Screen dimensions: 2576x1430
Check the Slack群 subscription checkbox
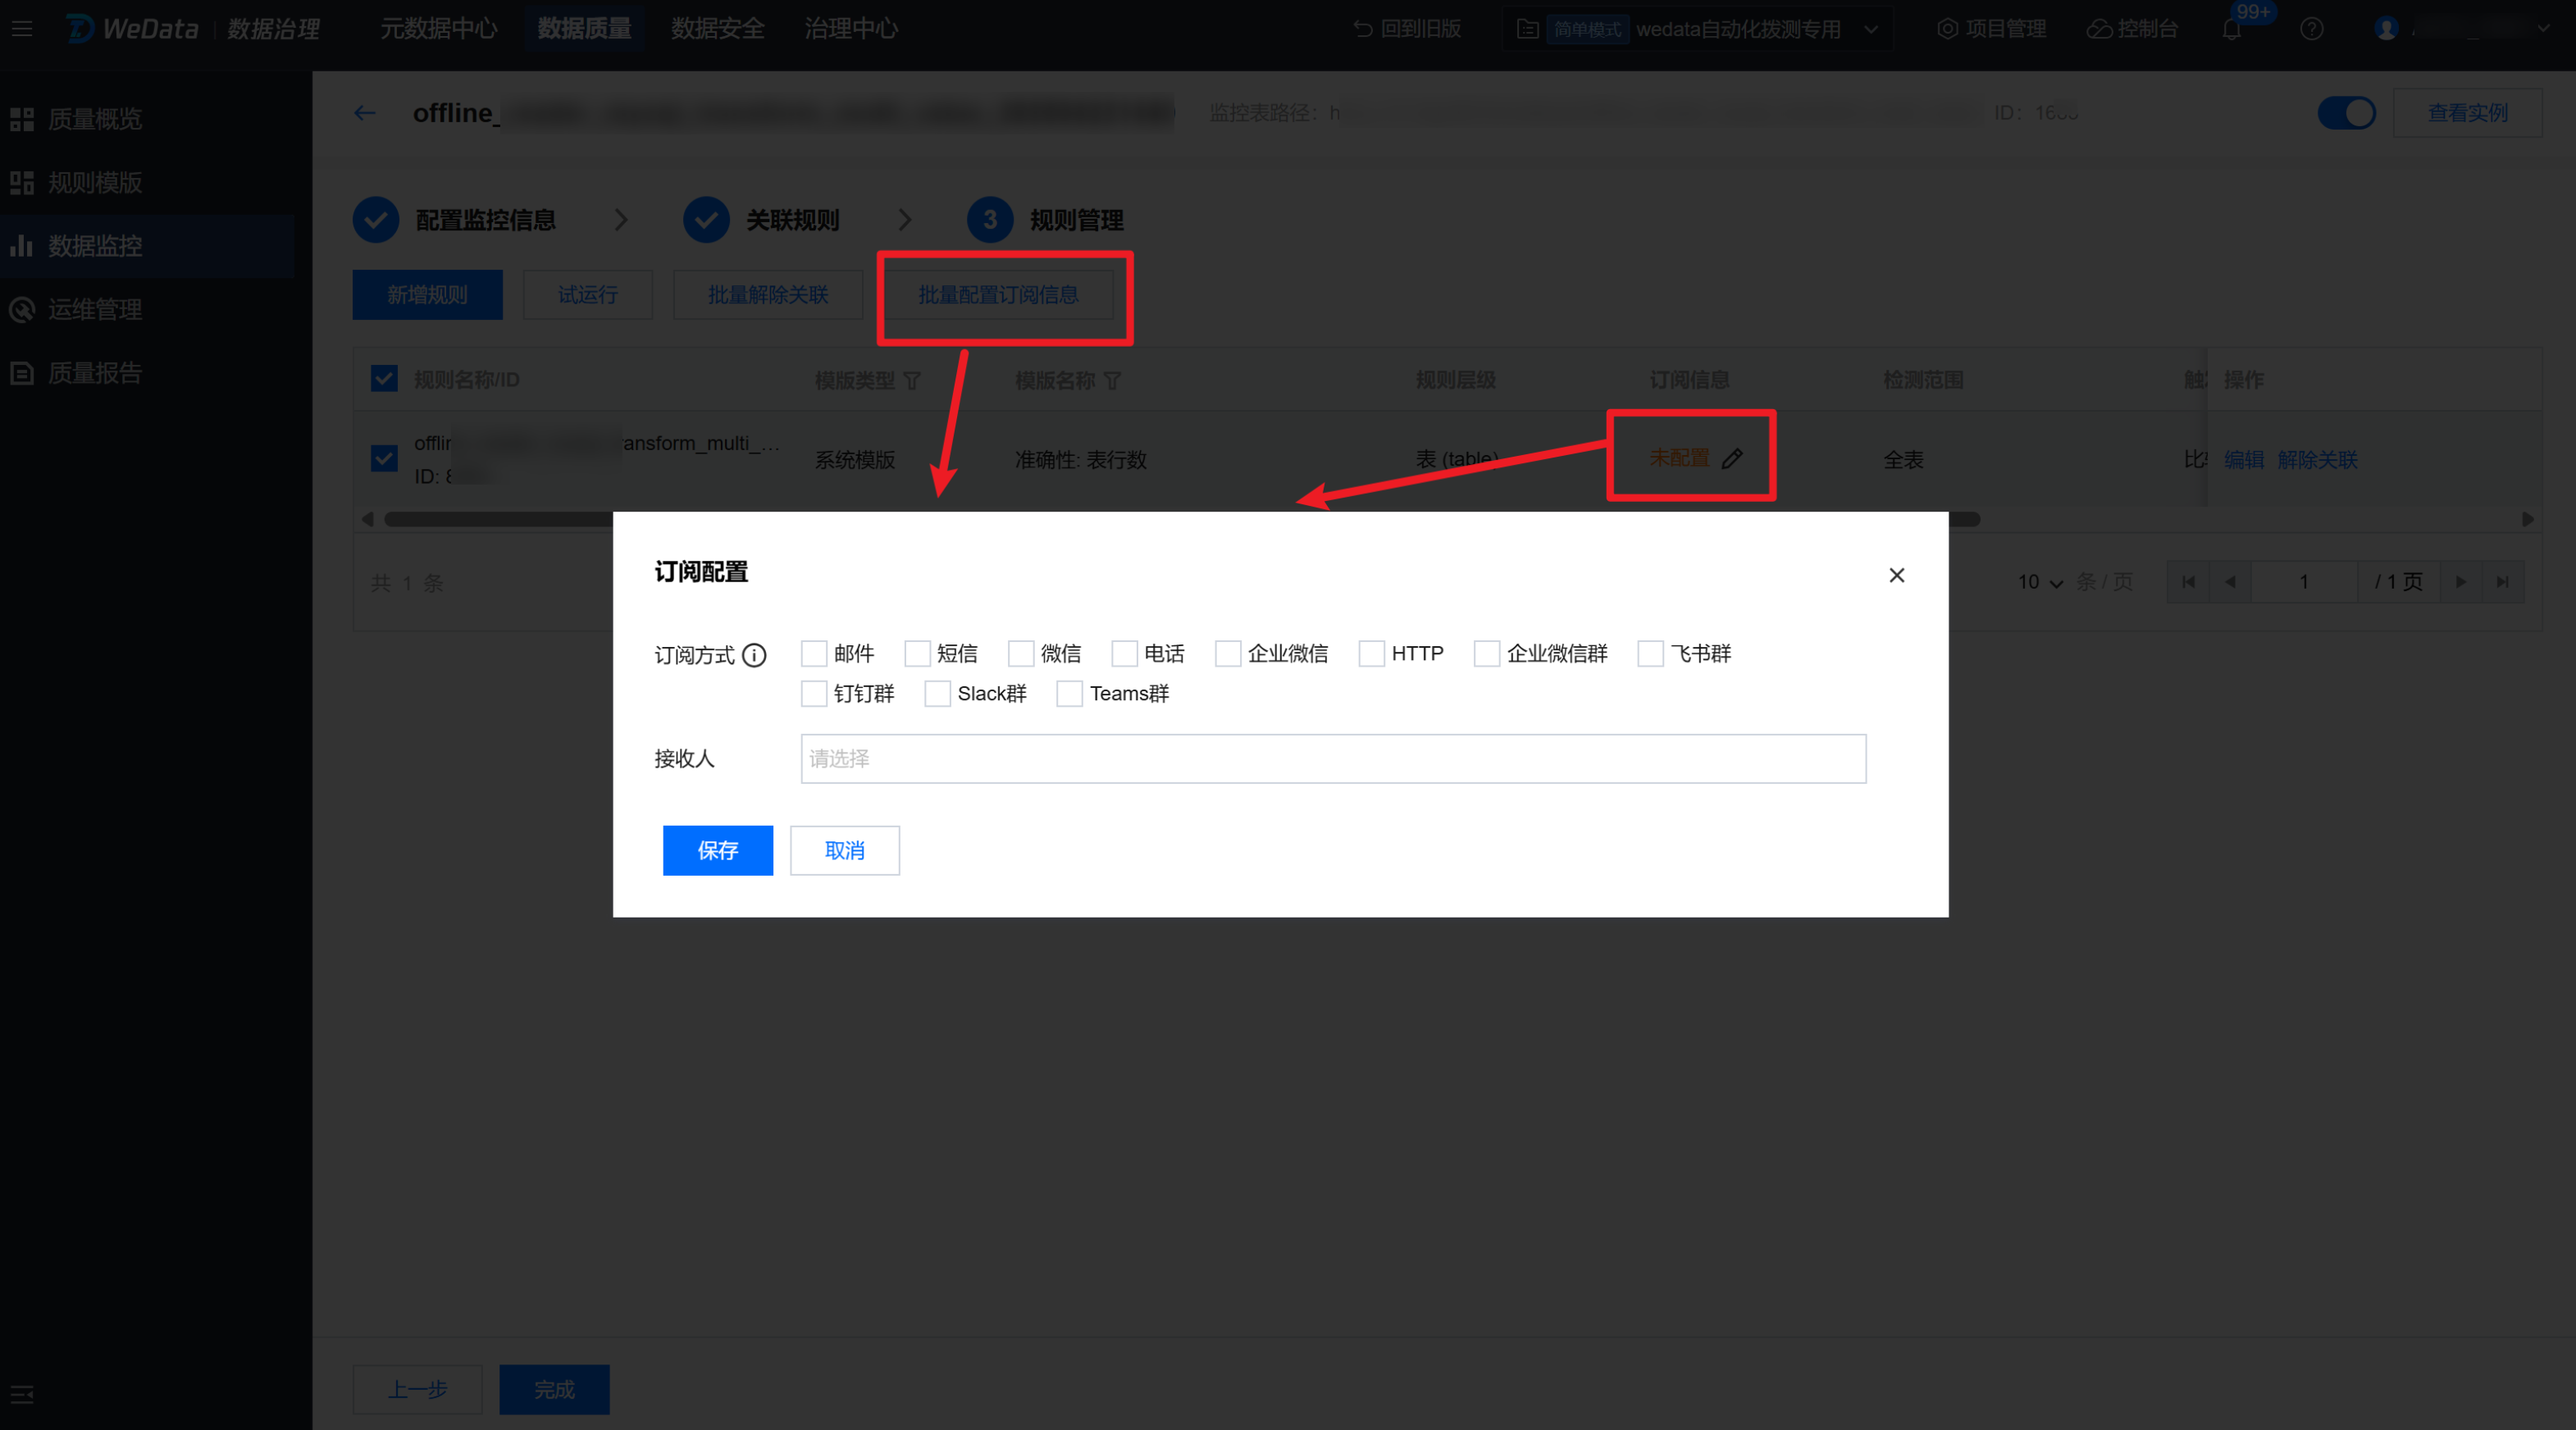click(938, 693)
